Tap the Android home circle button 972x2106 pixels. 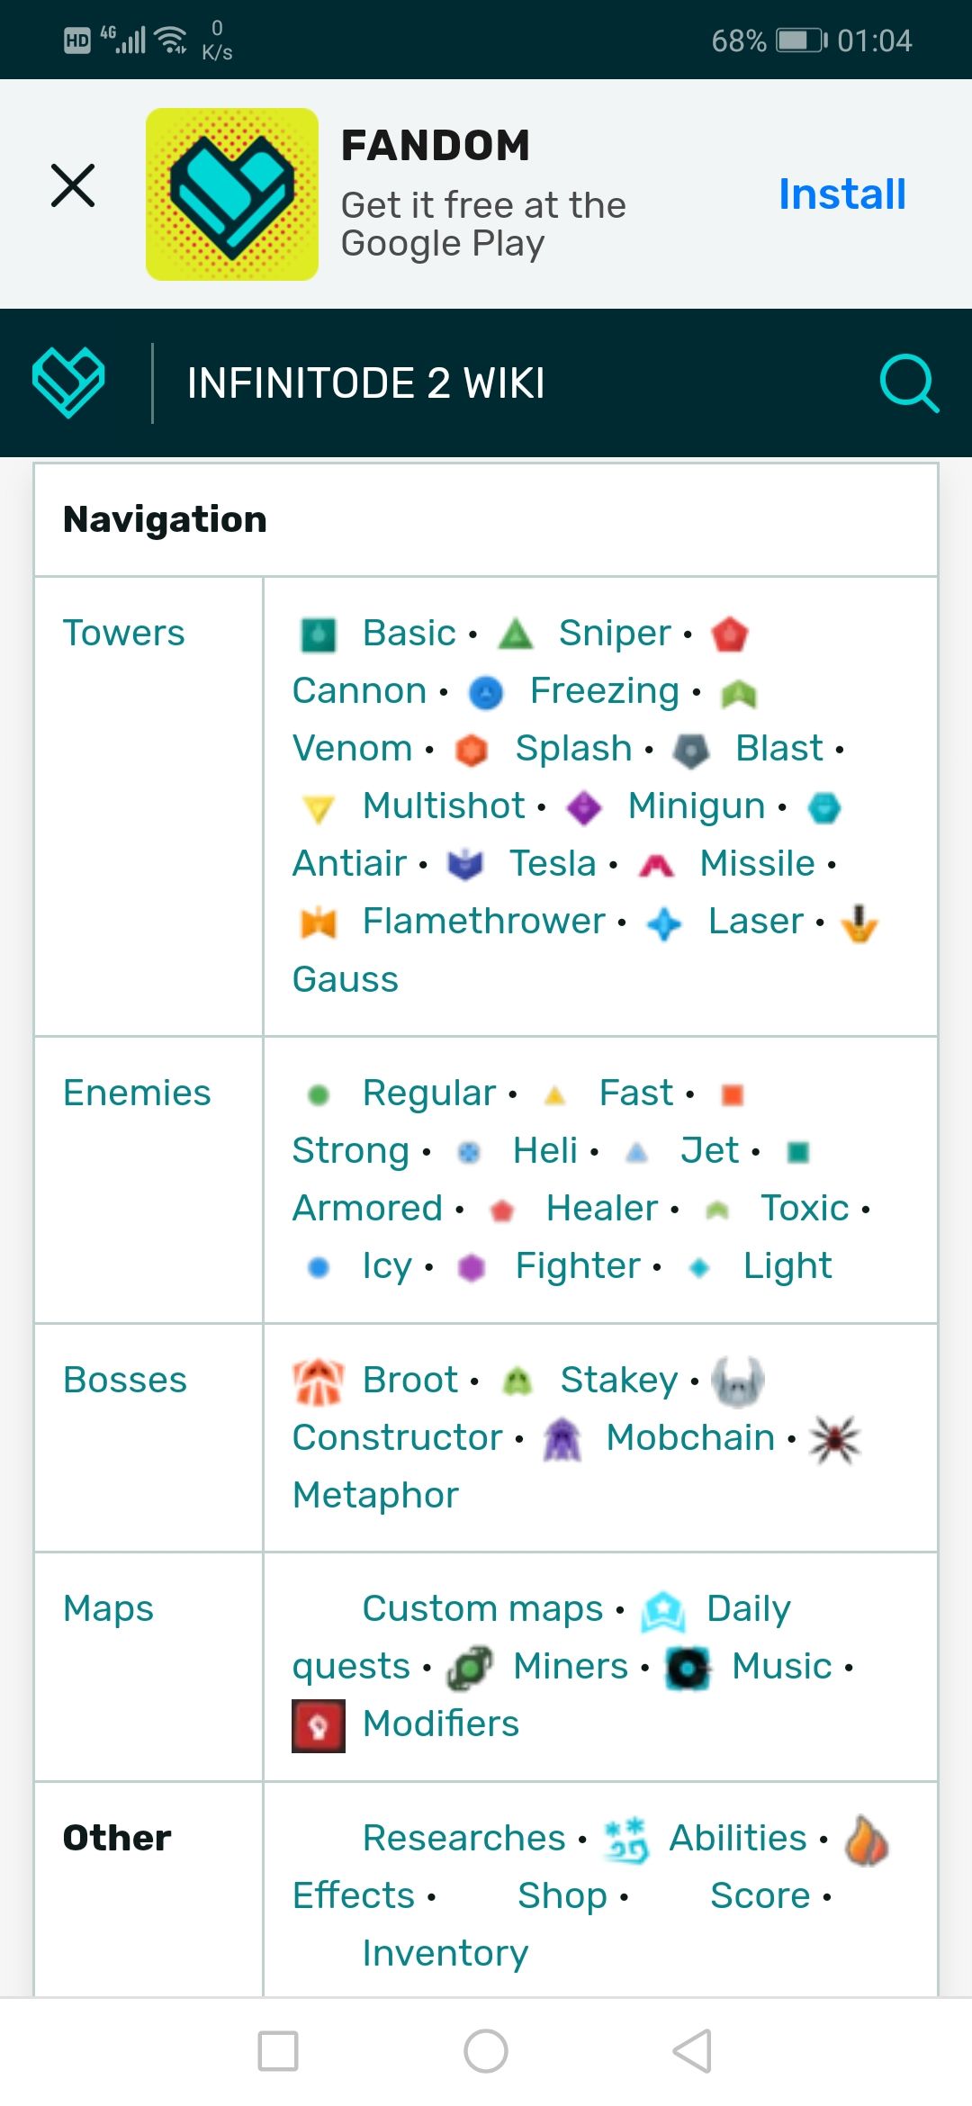[486, 2051]
